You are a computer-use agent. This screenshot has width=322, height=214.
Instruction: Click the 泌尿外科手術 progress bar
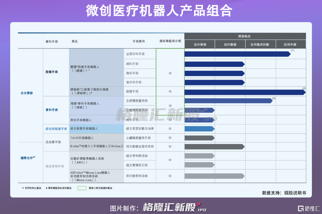(238, 54)
